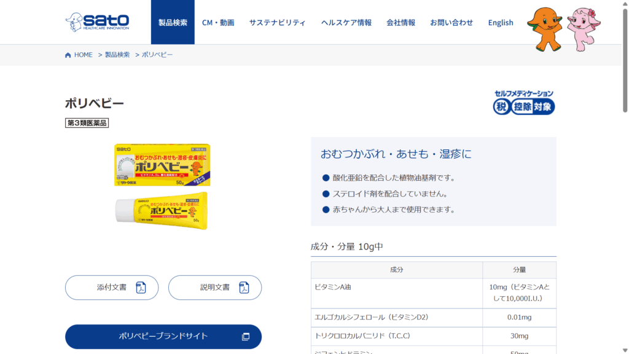Click the vertical scrollbar thumb
The image size is (629, 354).
coord(625,60)
